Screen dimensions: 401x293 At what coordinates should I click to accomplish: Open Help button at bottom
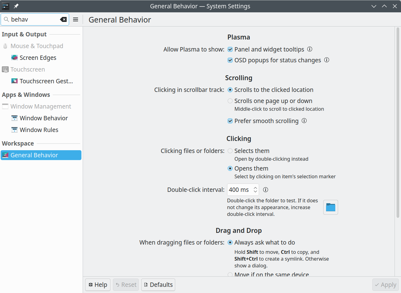[x=98, y=285]
